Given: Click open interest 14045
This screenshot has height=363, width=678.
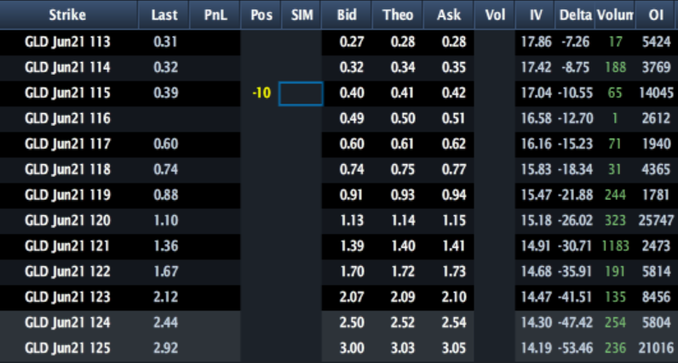Looking at the screenshot, I should [x=656, y=94].
